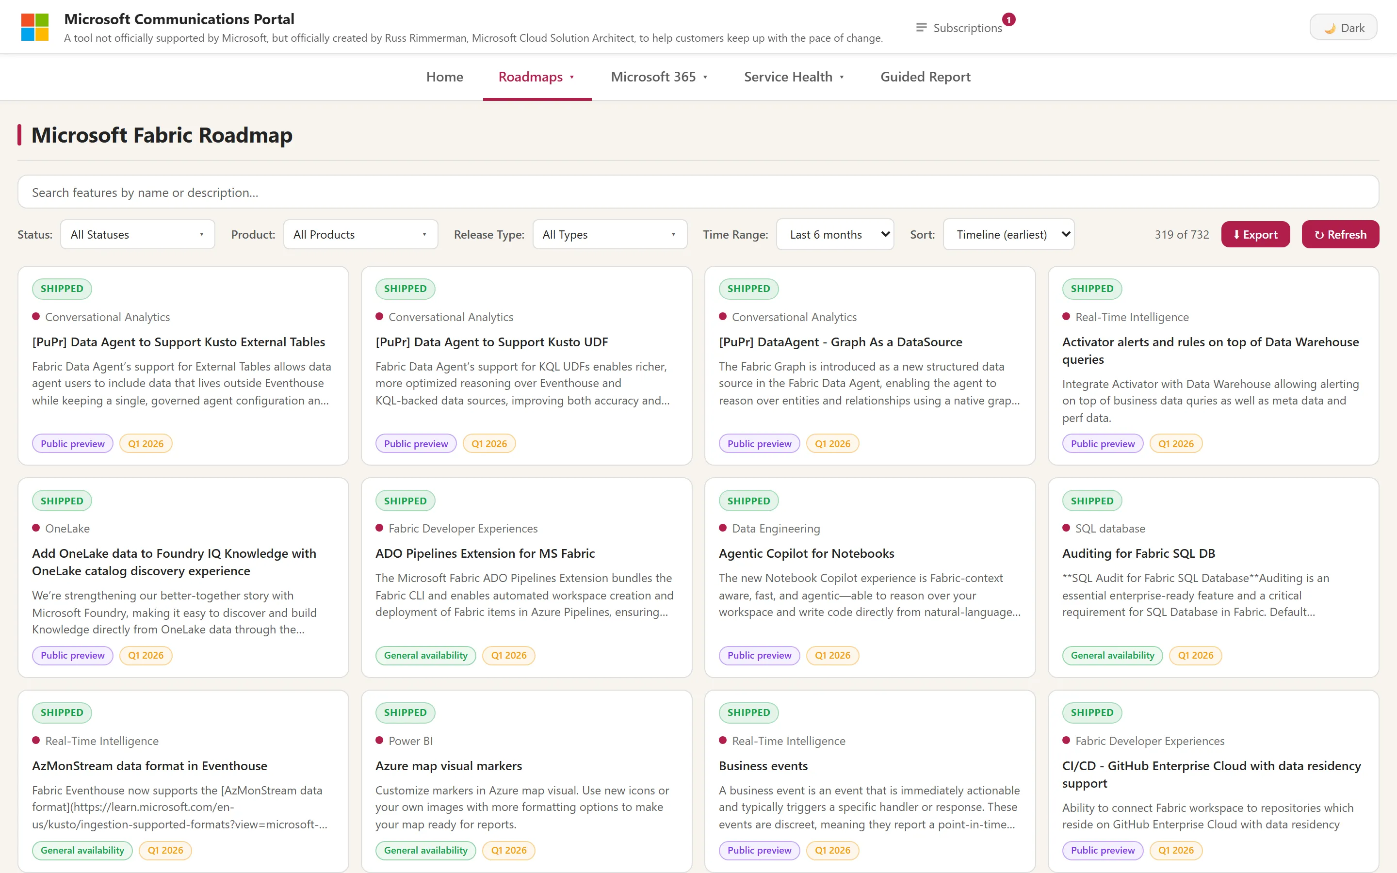Open the Roadmaps menu
1397x873 pixels.
coord(537,77)
